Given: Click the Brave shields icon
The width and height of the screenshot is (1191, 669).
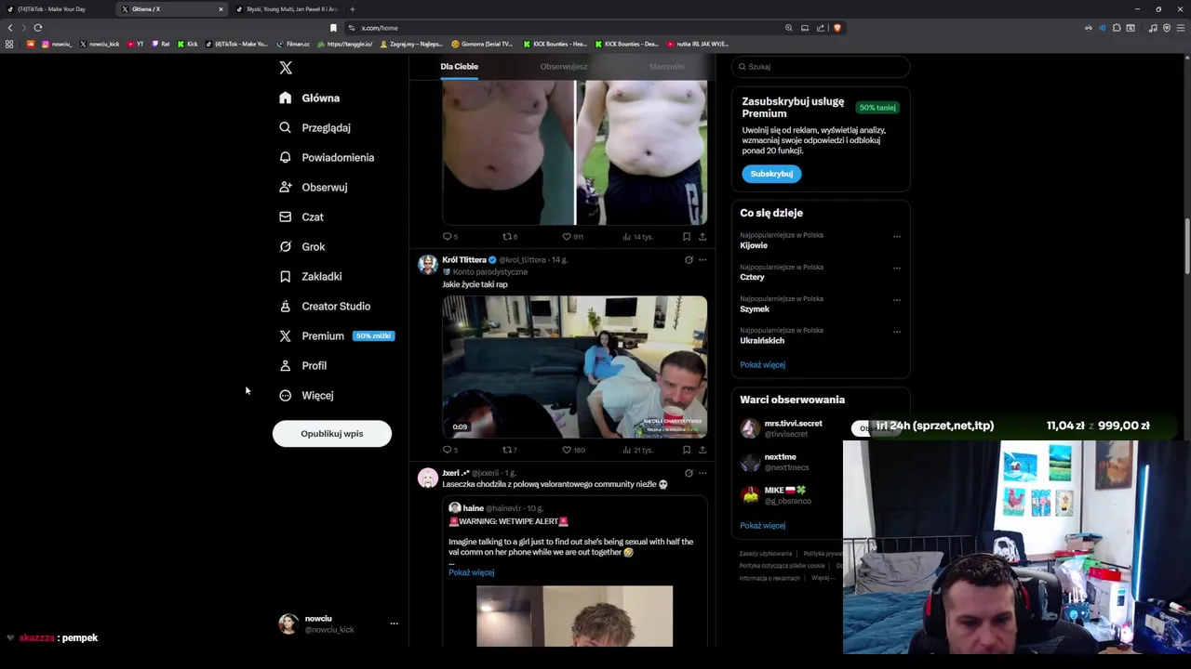Looking at the screenshot, I should click(x=837, y=28).
